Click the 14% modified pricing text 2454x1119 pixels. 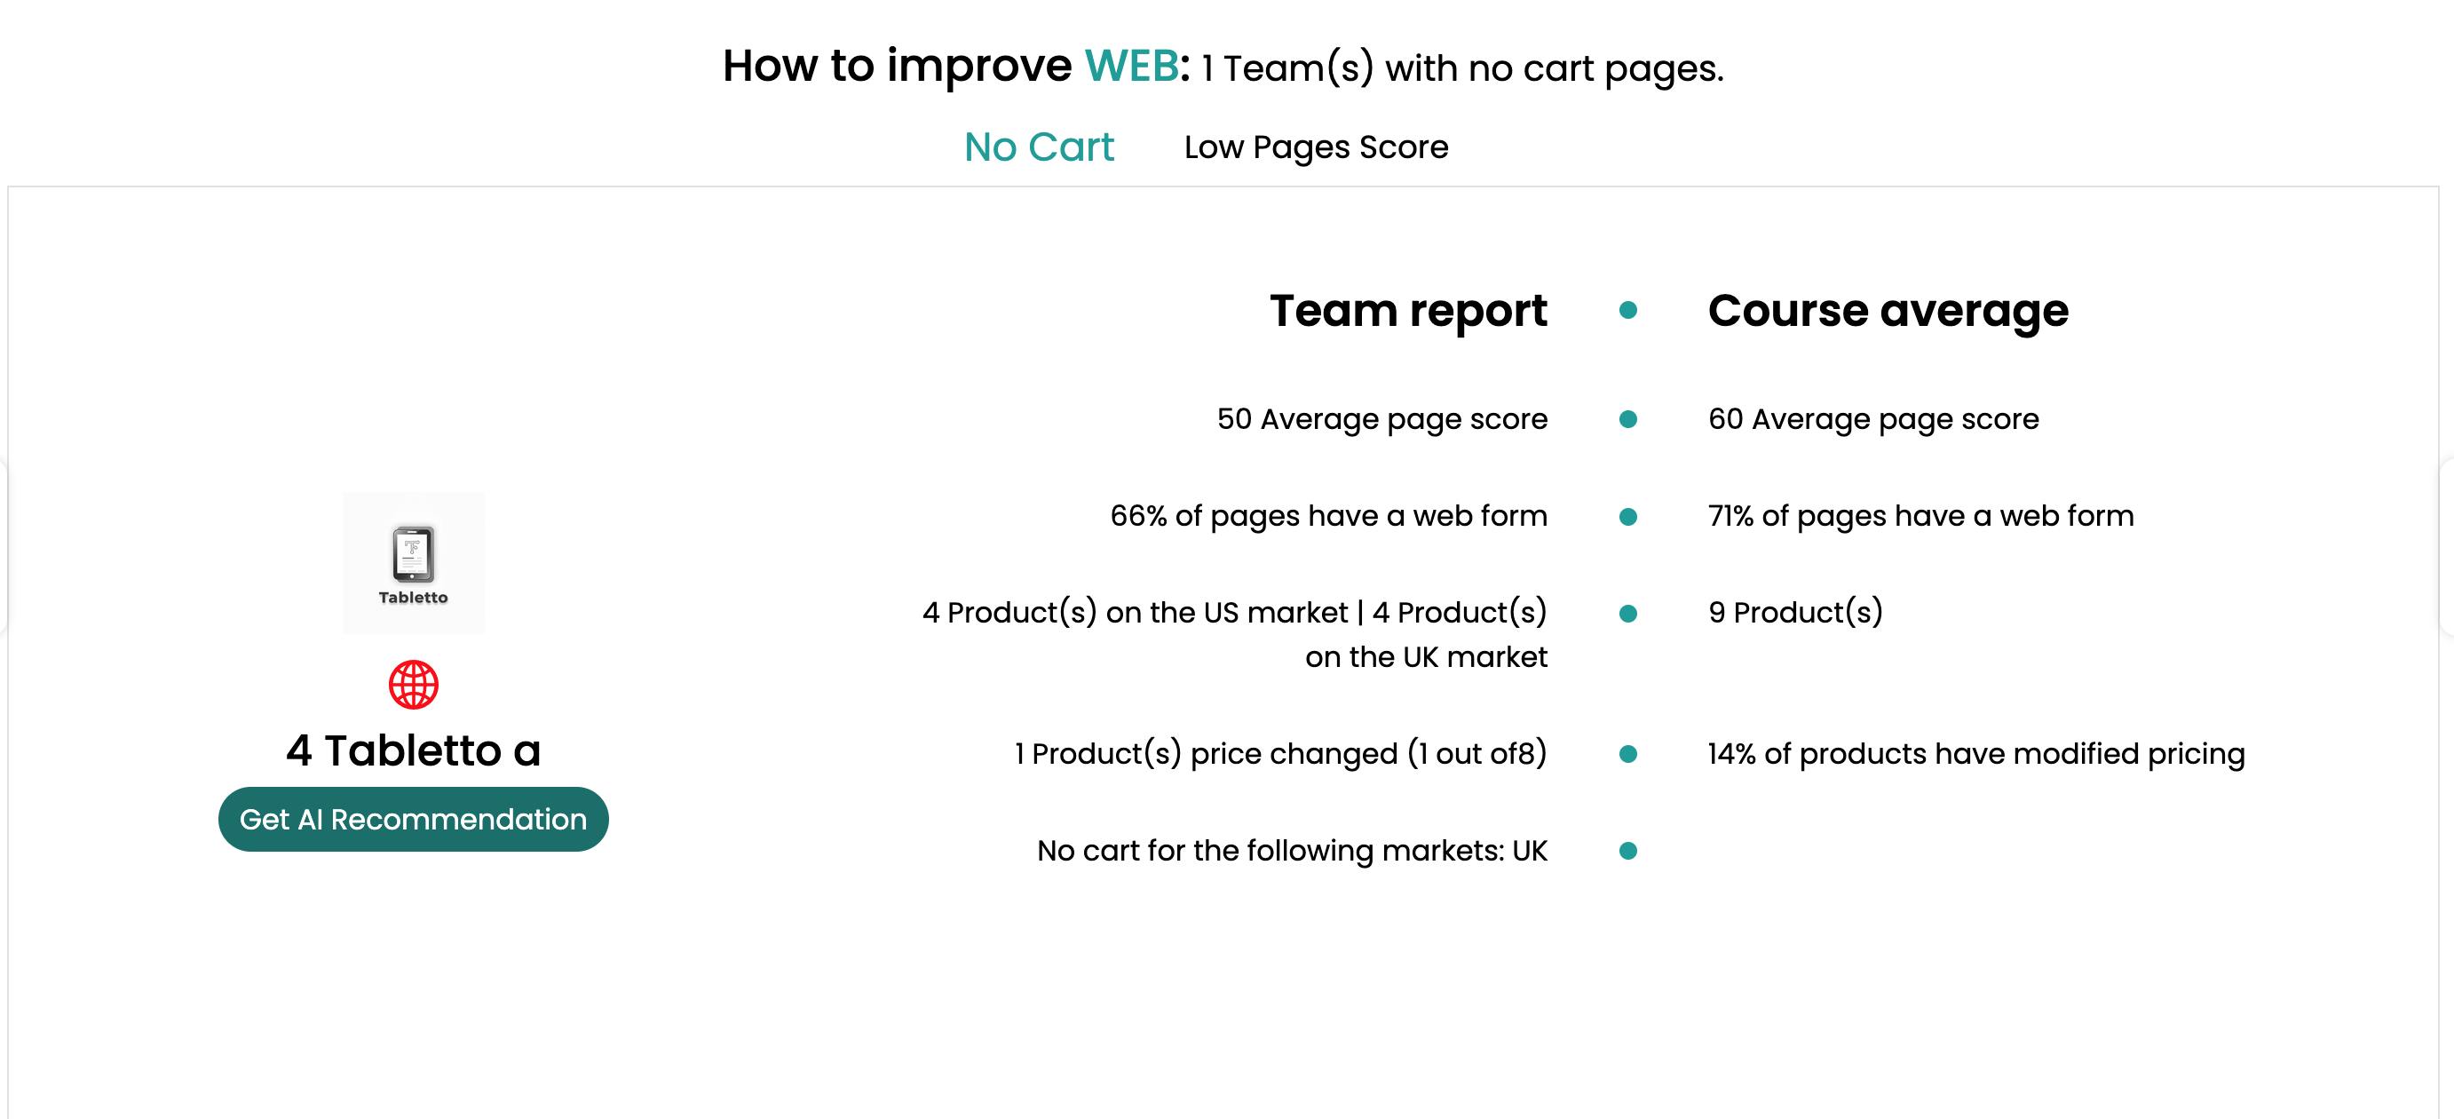1975,754
